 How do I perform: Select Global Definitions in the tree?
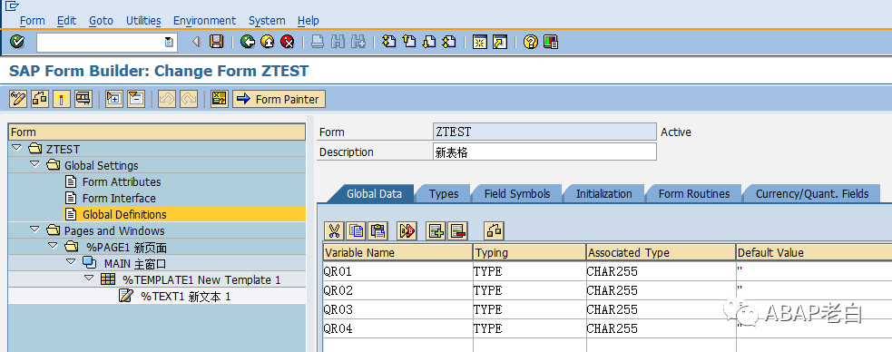coord(124,214)
